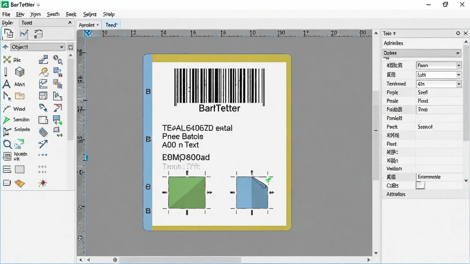
Task: Click the Seeool value in Peelt row
Action: [425, 127]
